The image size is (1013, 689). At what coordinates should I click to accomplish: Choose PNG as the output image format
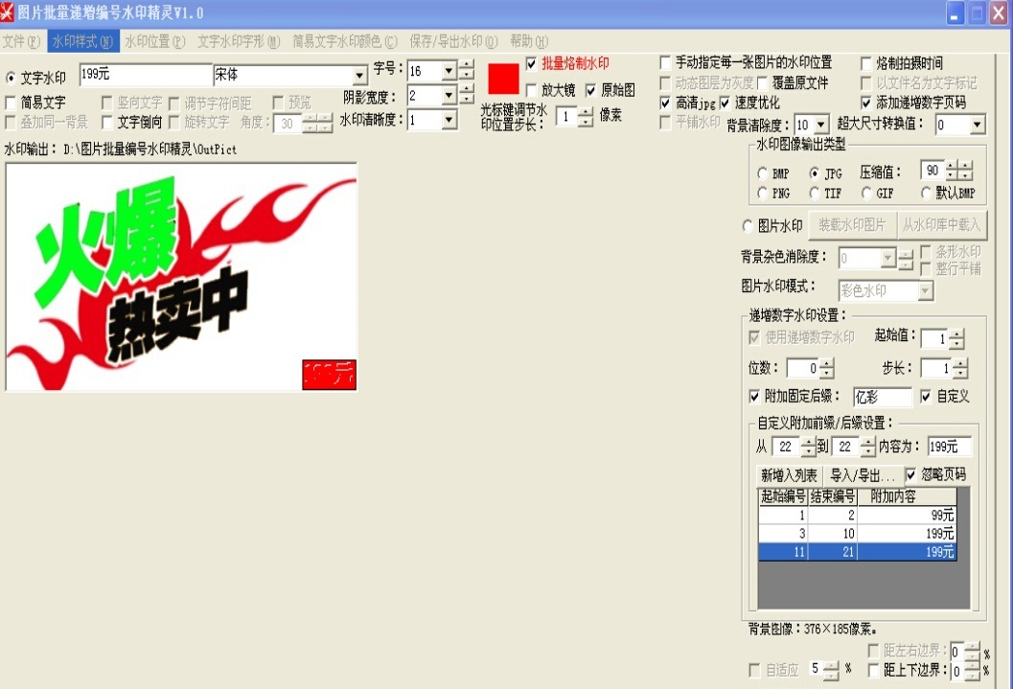pos(763,192)
